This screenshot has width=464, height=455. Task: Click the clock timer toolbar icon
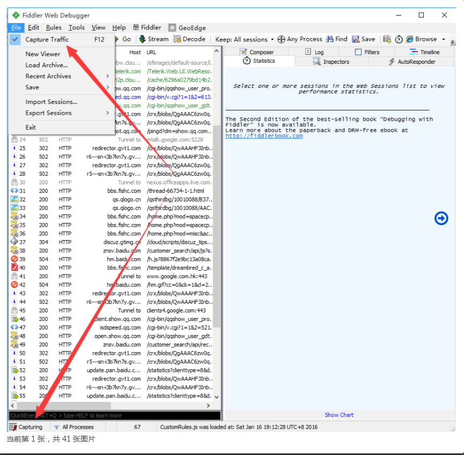[x=398, y=39]
